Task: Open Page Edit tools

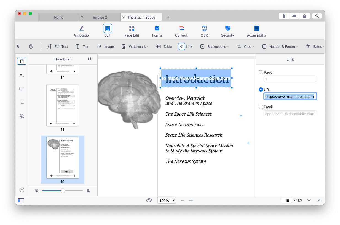Action: tap(132, 31)
